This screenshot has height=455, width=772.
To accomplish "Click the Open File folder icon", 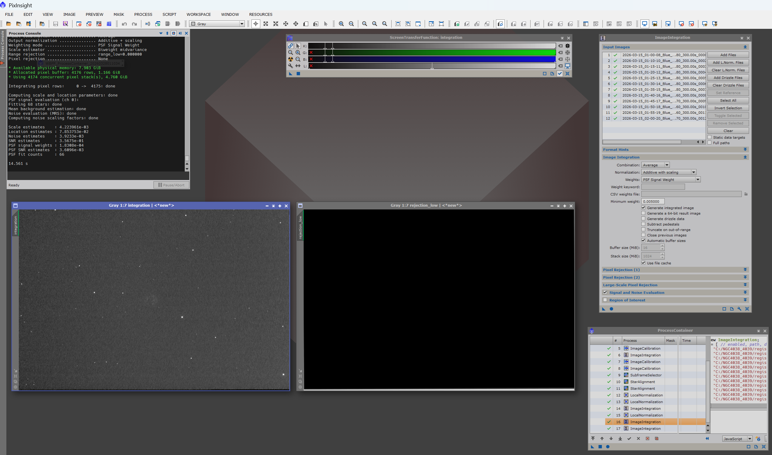I will [8, 24].
